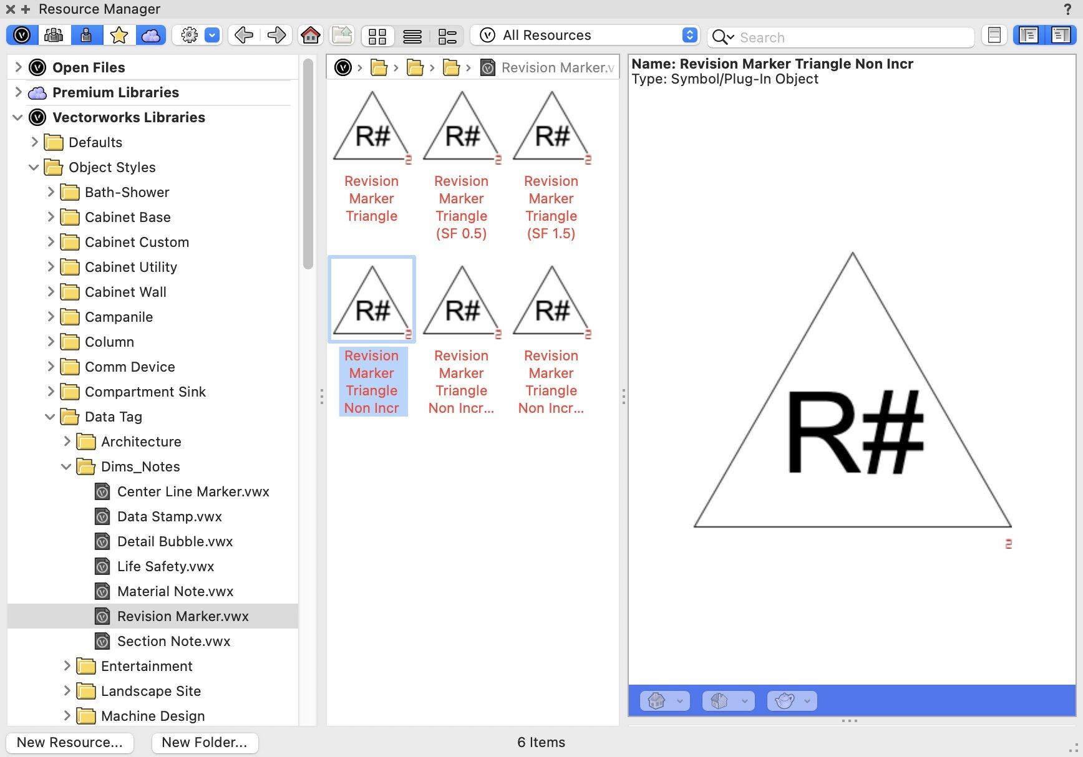Open the Architecture folder under Data Tag
Image resolution: width=1083 pixels, height=757 pixels.
(67, 441)
